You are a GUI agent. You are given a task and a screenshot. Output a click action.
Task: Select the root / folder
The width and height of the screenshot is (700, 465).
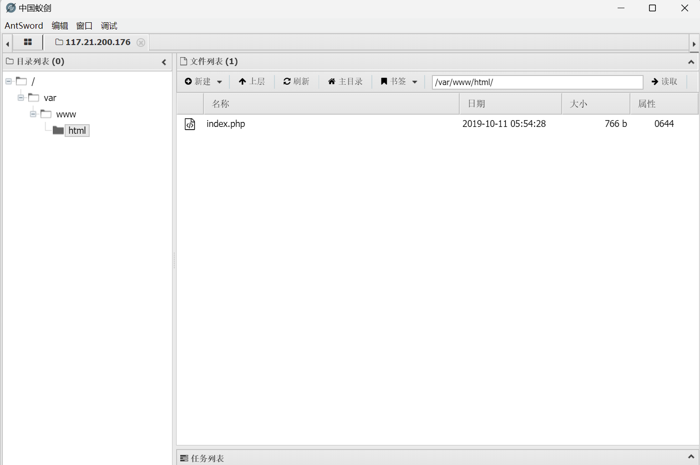point(33,81)
